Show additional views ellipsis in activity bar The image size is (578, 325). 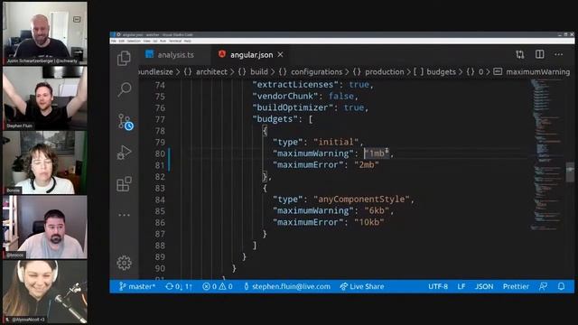tap(125, 215)
